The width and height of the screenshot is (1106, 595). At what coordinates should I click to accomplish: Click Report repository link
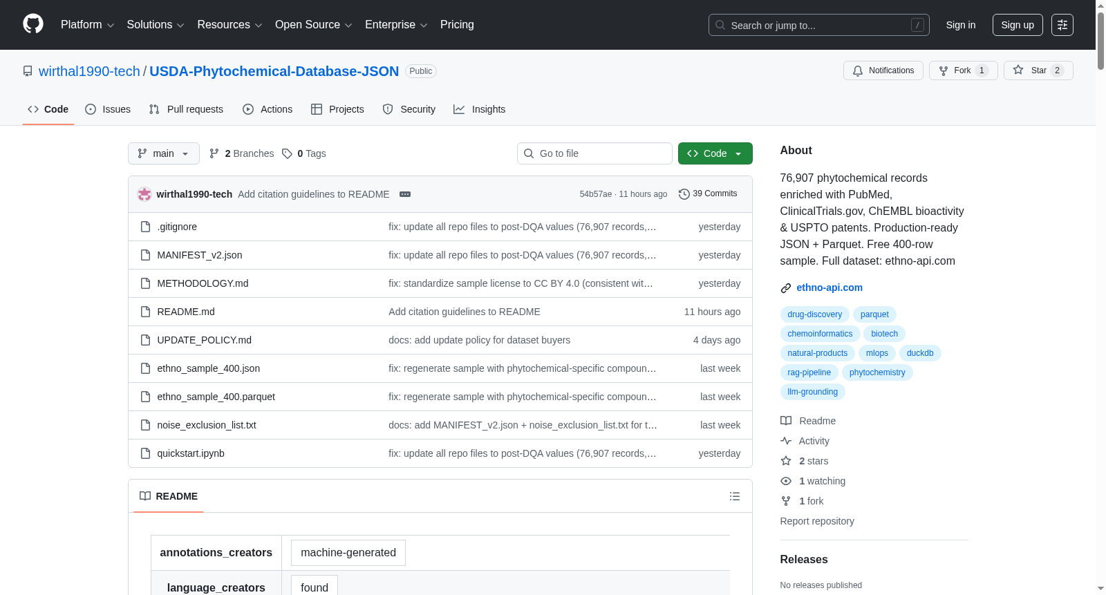click(x=817, y=521)
